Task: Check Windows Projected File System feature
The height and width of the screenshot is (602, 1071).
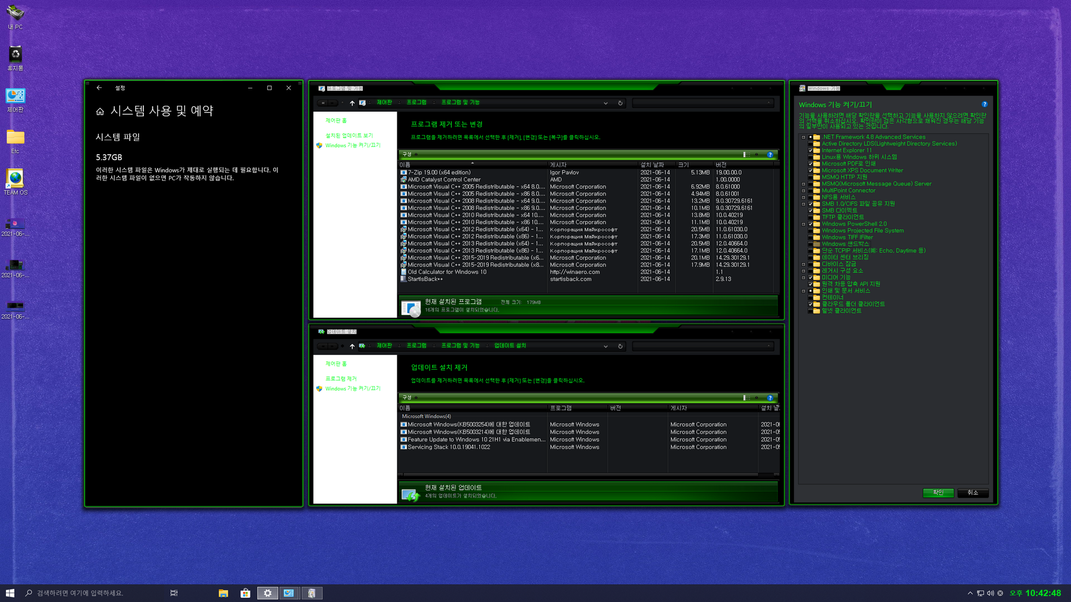Action: 810,231
